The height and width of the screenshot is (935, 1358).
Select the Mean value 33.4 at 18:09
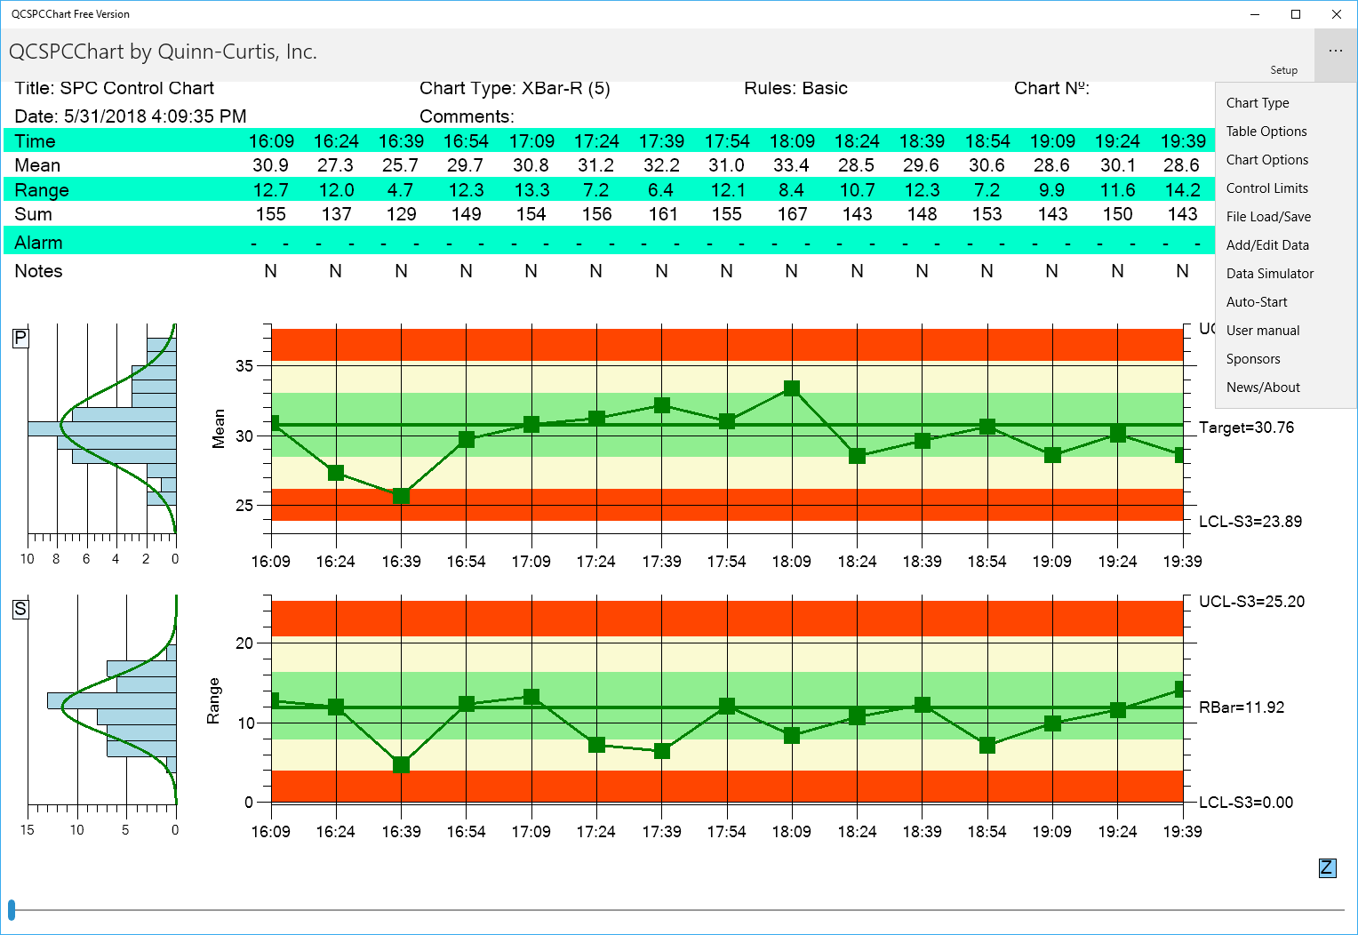[x=792, y=164]
